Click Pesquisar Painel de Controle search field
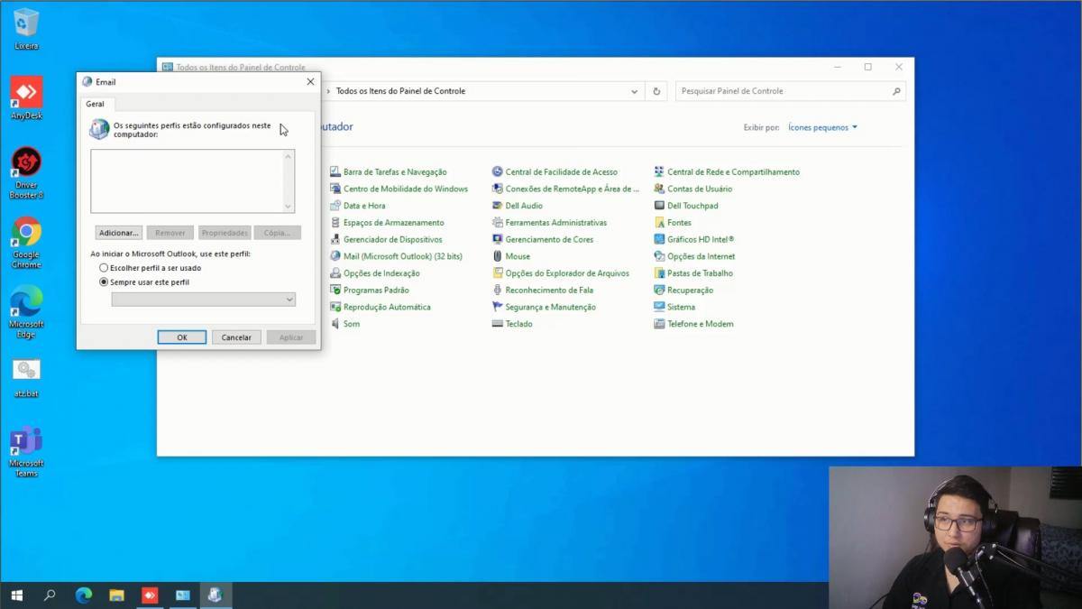 790,91
